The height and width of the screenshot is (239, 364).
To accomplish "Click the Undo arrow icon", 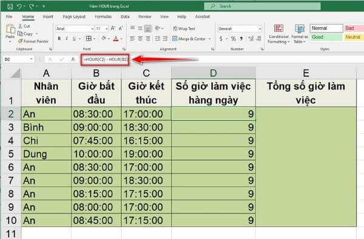I will [x=19, y=7].
